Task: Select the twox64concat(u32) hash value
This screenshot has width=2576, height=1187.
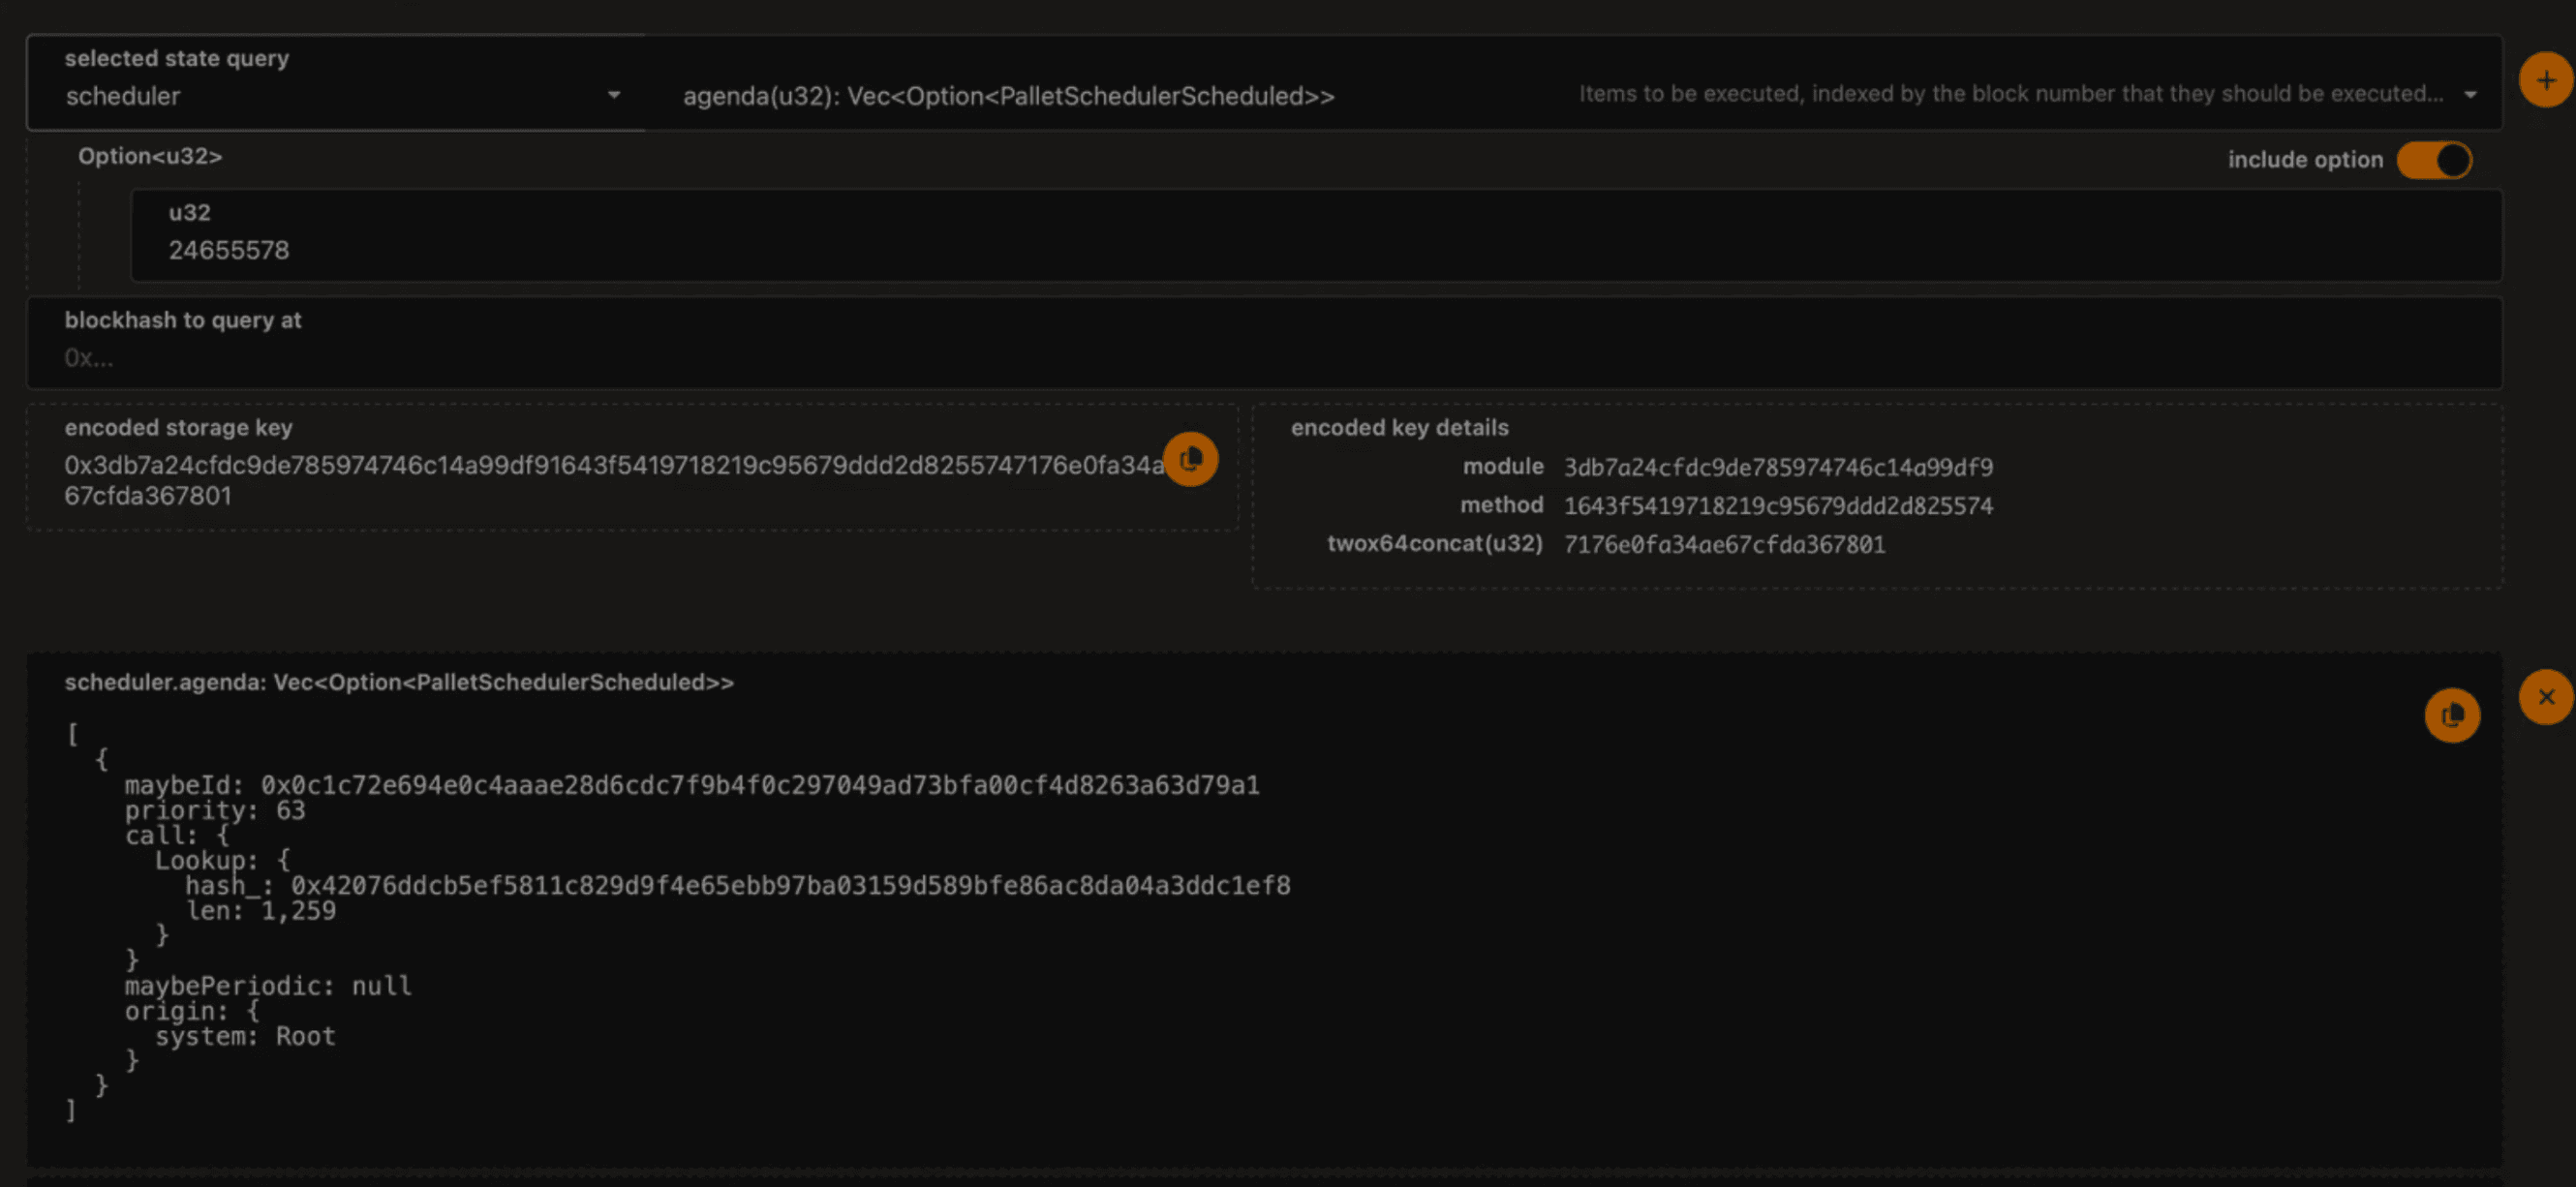Action: (x=1723, y=545)
